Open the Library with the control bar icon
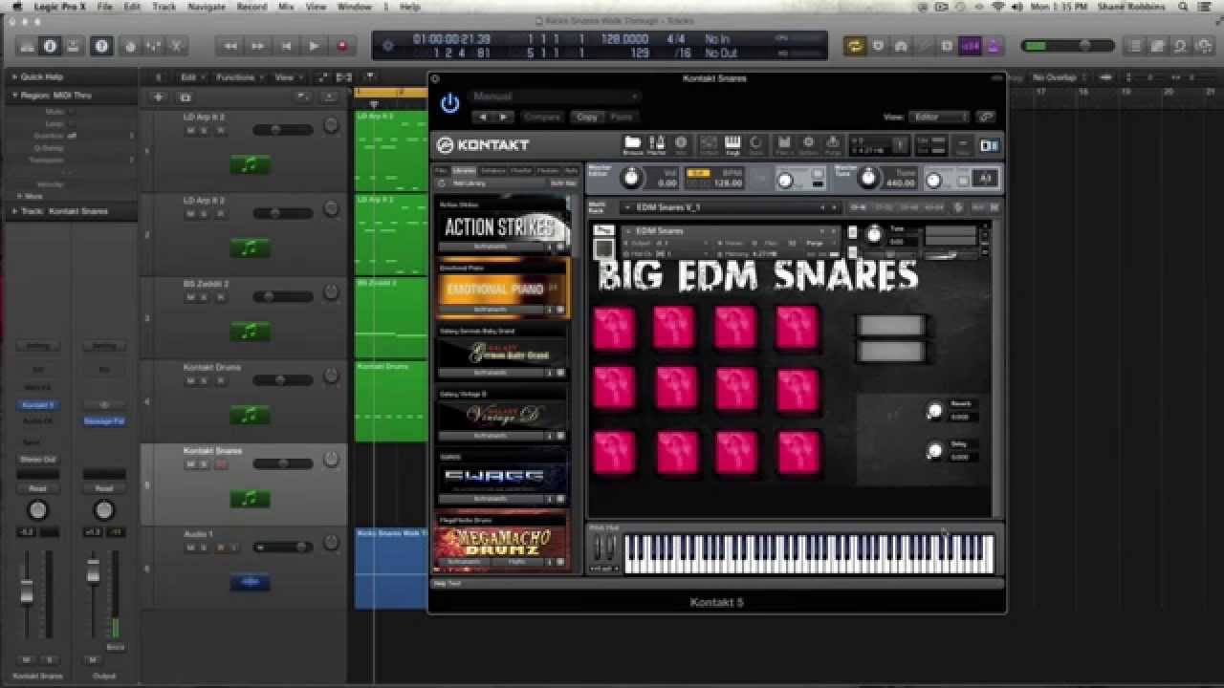1224x688 pixels. pyautogui.click(x=26, y=46)
